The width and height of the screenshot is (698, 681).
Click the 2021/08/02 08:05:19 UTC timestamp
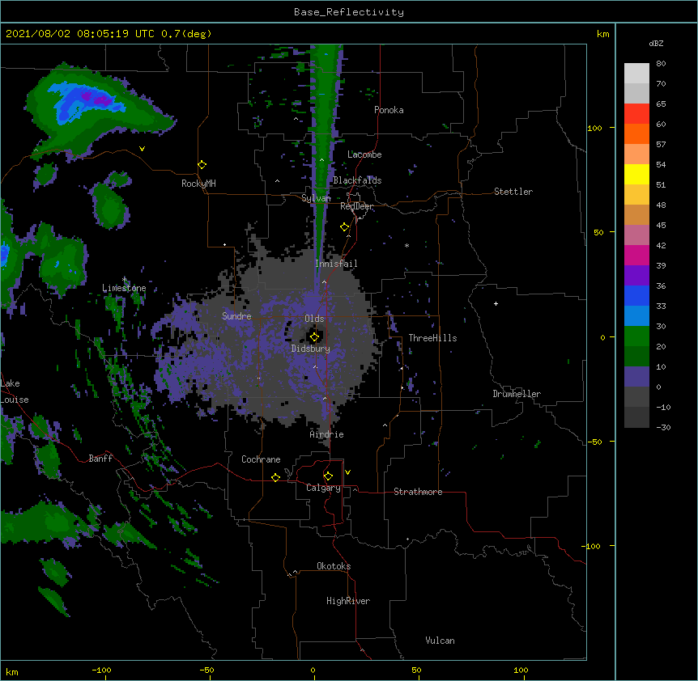click(79, 34)
